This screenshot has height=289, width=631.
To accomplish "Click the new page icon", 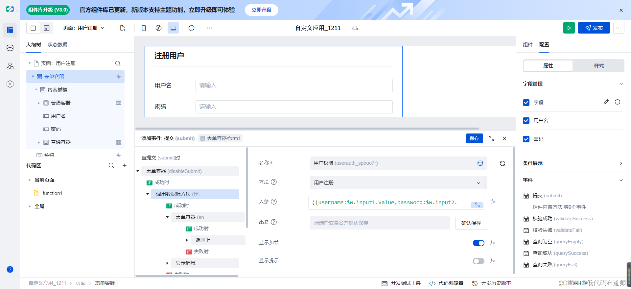I will (123, 28).
